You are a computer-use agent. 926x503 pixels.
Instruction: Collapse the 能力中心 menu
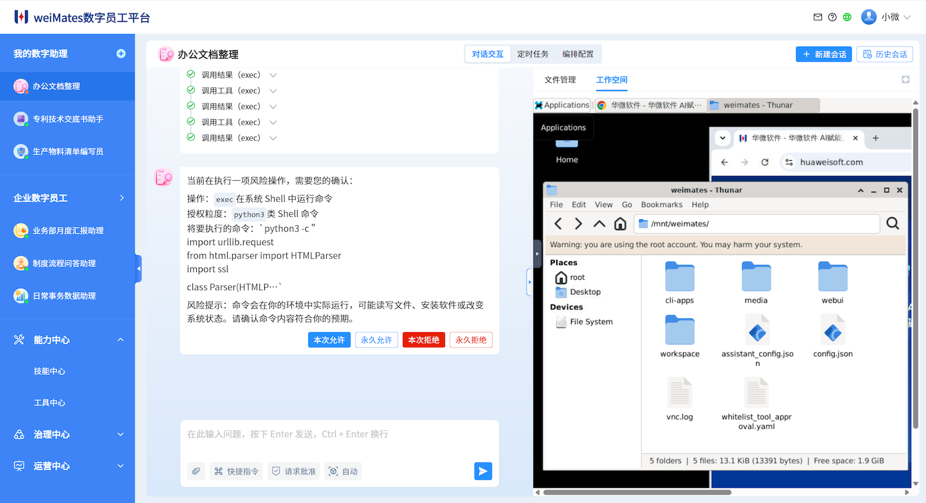coord(121,340)
